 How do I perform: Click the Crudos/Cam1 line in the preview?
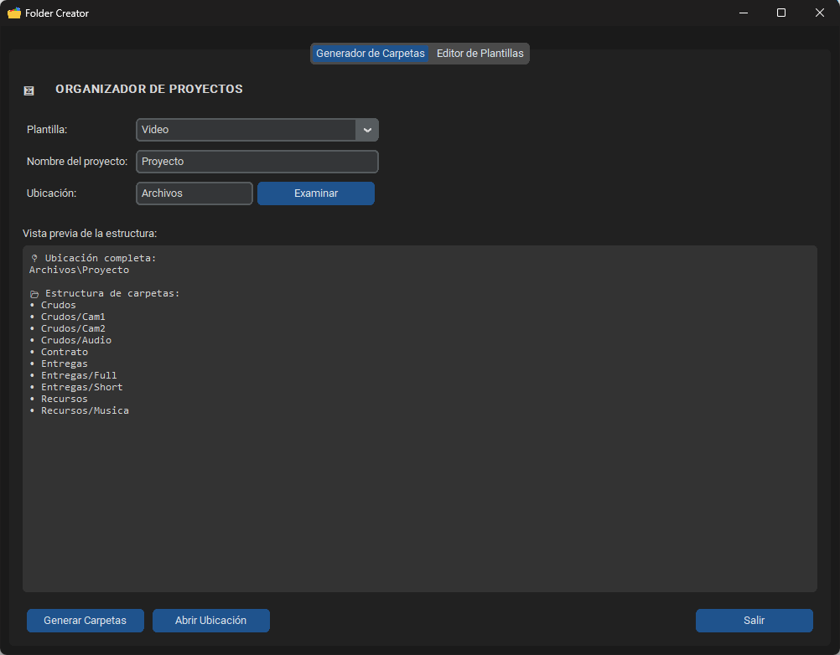(73, 317)
